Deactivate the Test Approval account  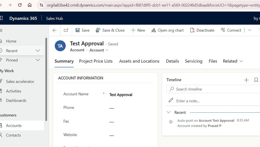202,30
